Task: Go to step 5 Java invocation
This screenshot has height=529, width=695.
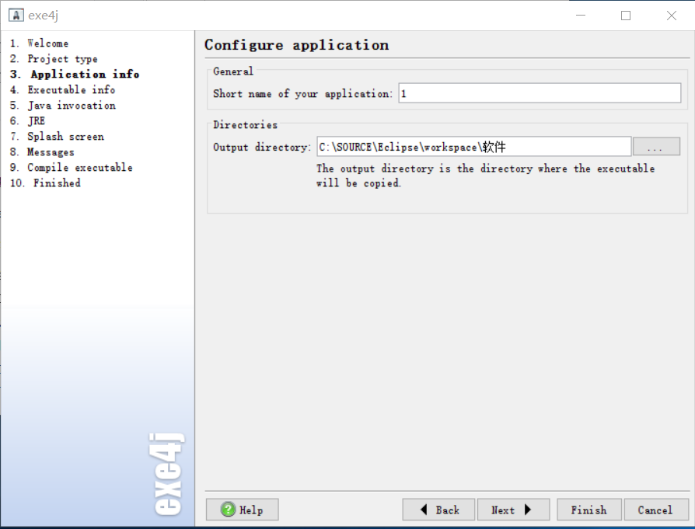Action: pos(62,106)
